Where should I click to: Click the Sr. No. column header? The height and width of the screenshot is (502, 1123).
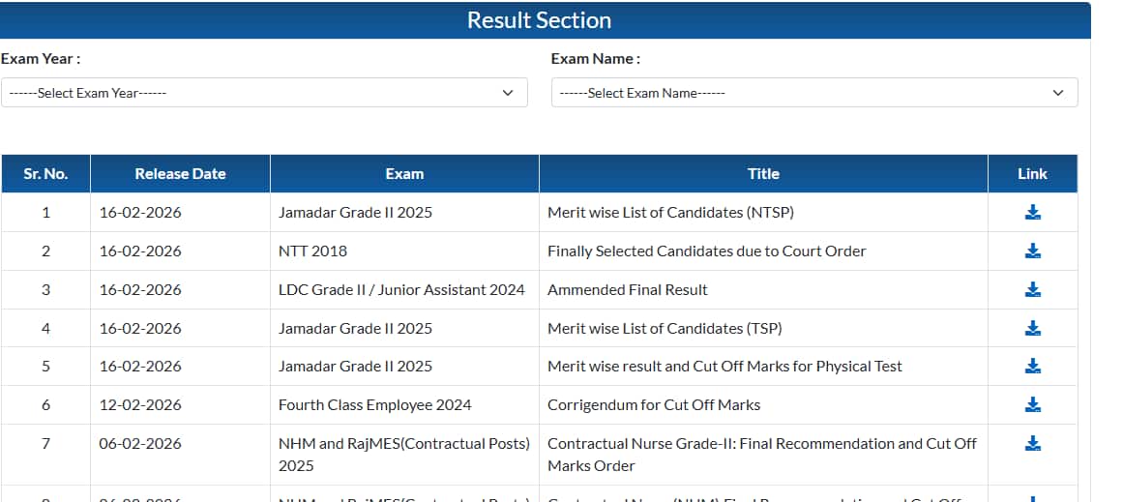45,174
